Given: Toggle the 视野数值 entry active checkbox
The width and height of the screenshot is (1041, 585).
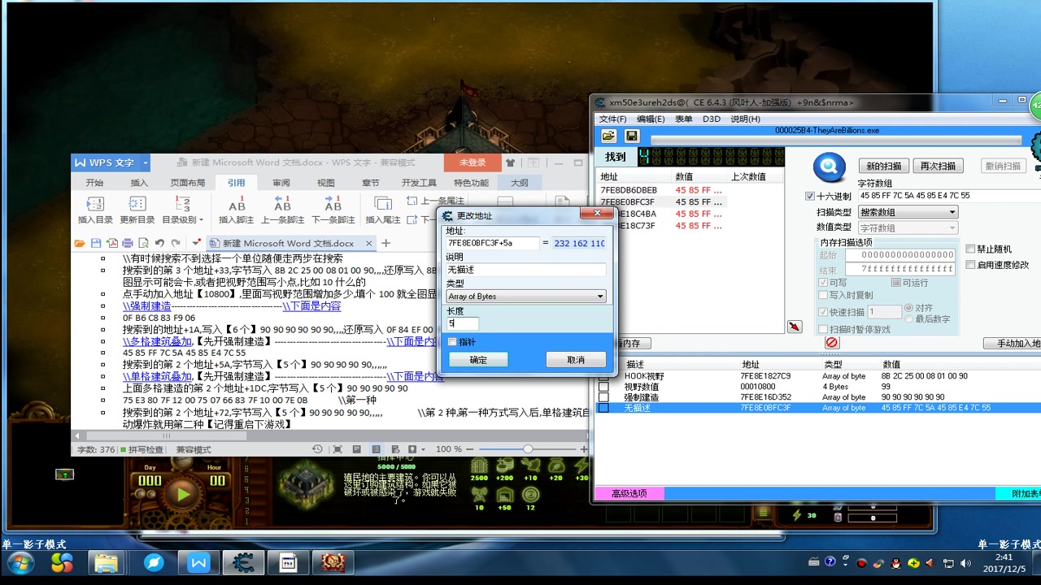Looking at the screenshot, I should [x=603, y=387].
